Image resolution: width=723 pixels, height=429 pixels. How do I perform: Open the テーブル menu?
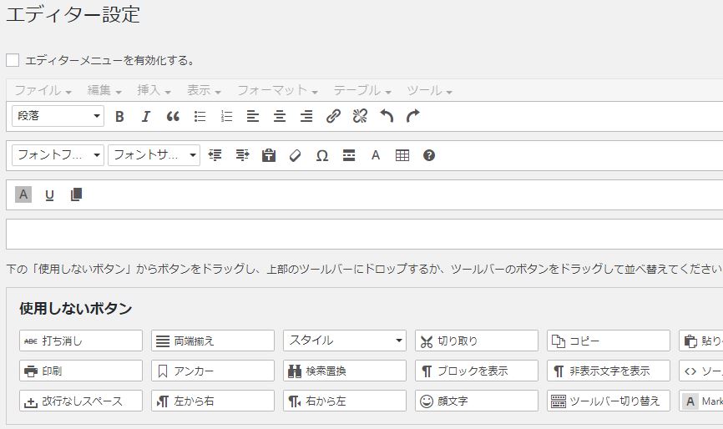click(362, 90)
